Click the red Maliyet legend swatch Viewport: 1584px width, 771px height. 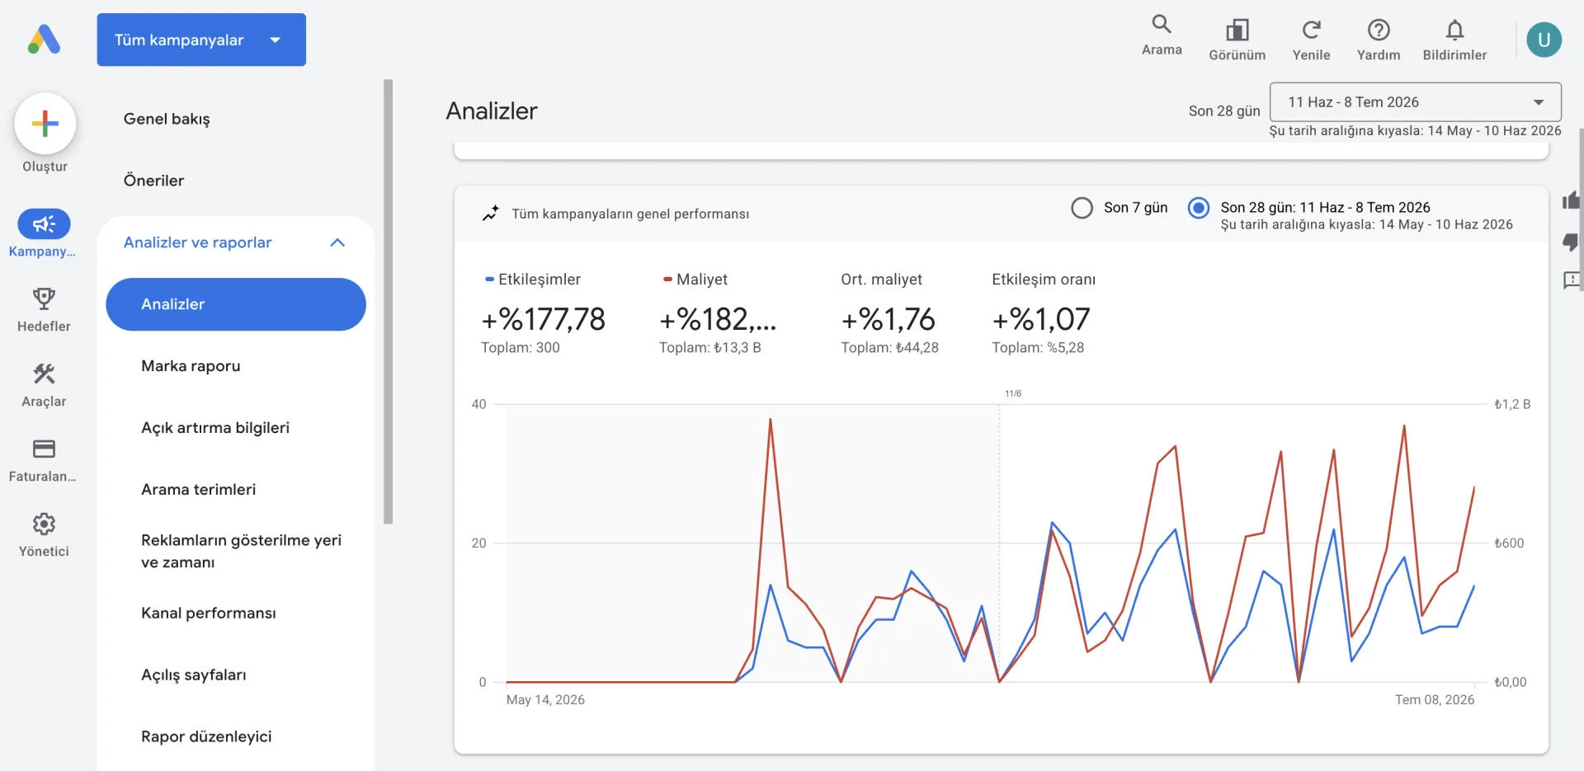(x=667, y=280)
